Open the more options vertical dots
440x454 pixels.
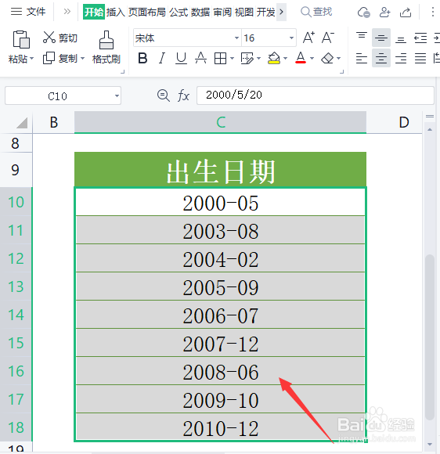tap(433, 12)
